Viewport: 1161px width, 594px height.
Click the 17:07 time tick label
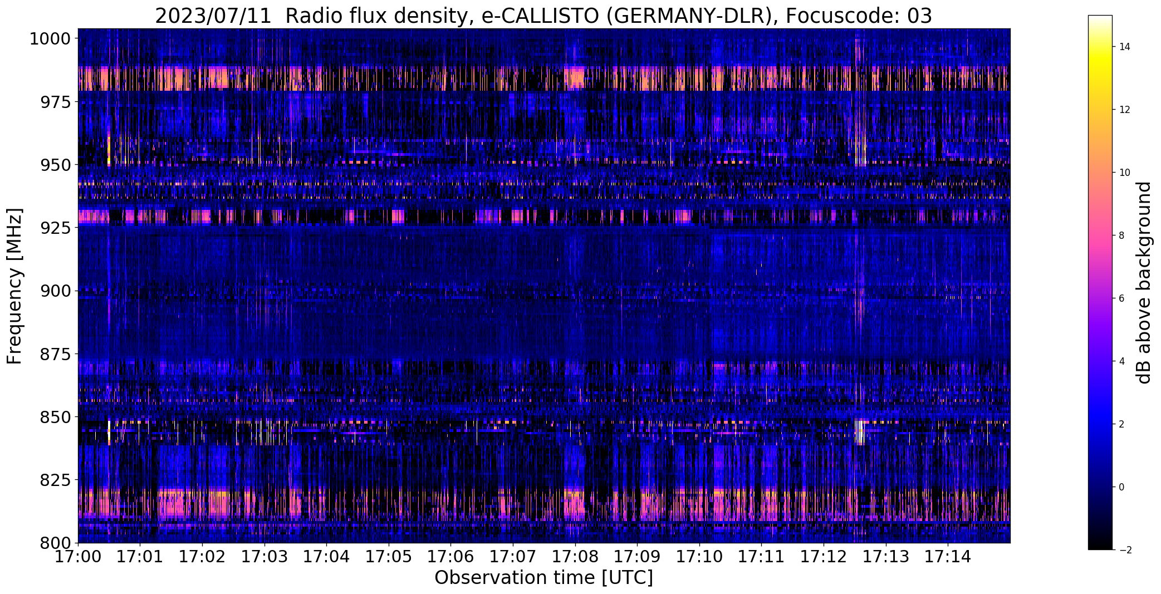point(513,556)
